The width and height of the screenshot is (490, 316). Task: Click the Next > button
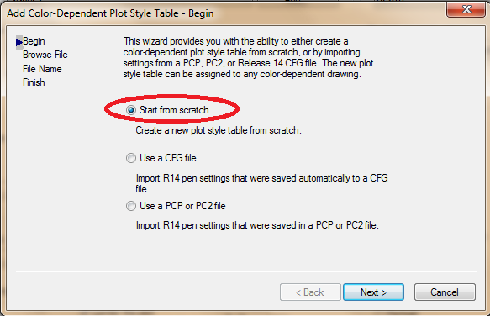click(x=373, y=292)
